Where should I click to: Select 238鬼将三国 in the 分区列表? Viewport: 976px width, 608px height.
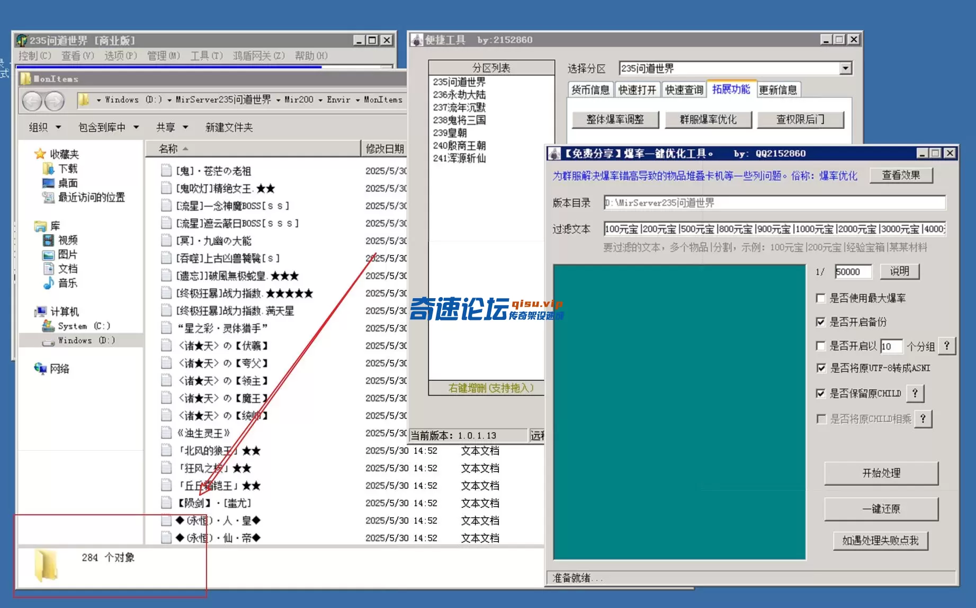click(x=459, y=120)
